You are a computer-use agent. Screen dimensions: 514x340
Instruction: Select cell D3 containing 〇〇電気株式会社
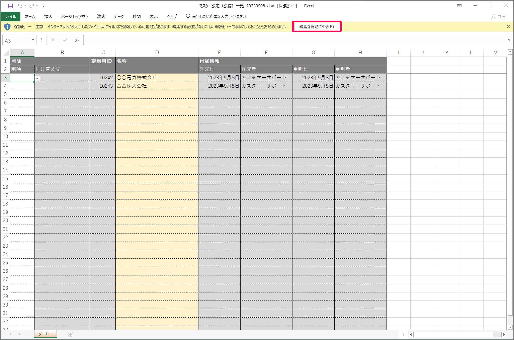(x=157, y=78)
